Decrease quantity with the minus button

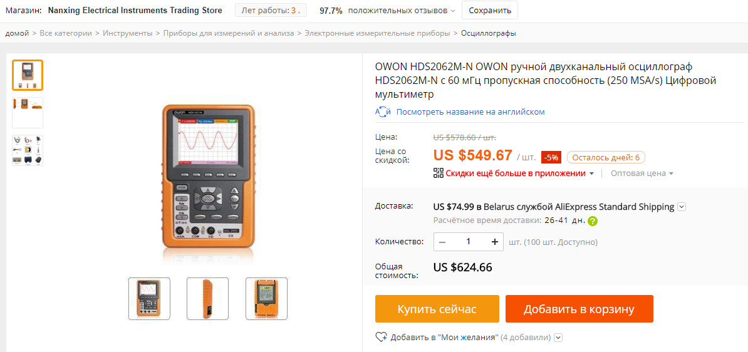click(x=442, y=242)
